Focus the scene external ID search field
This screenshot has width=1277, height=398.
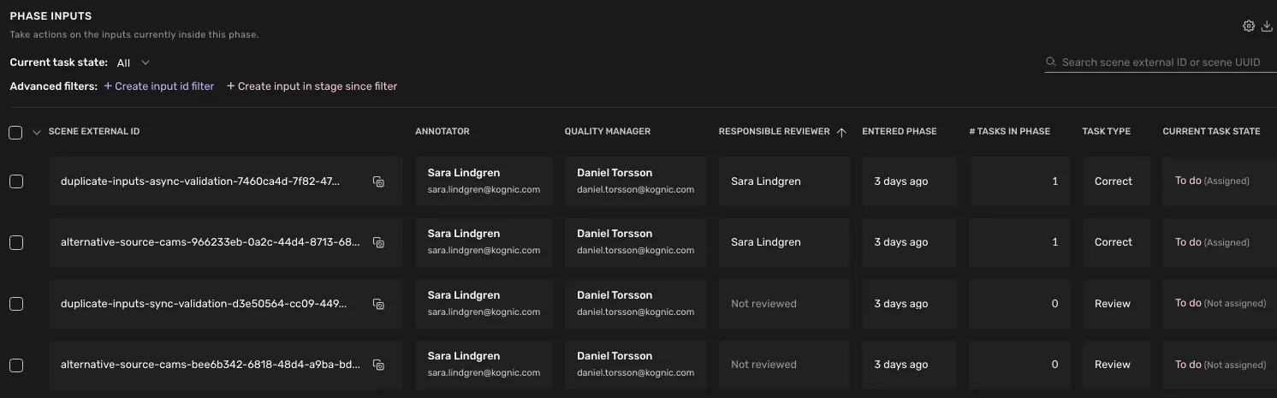click(x=1161, y=62)
